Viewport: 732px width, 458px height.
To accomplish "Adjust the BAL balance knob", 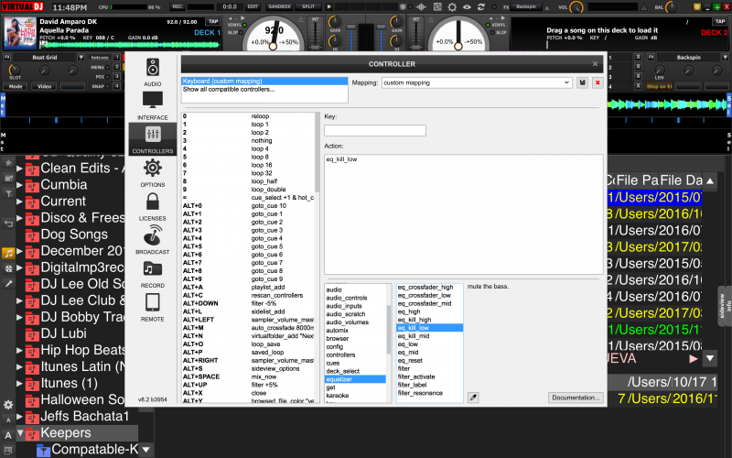I will (x=672, y=7).
